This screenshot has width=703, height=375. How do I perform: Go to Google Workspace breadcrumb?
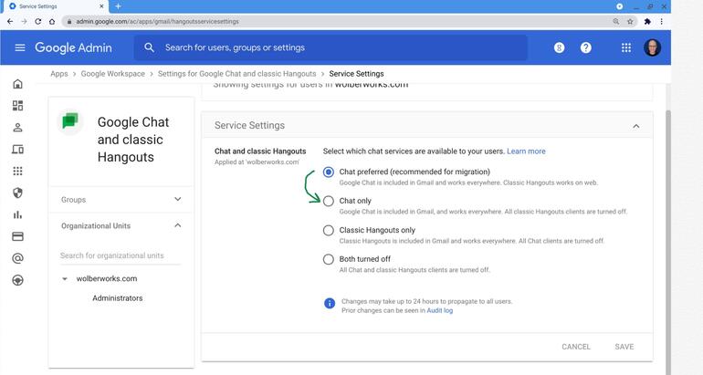113,74
